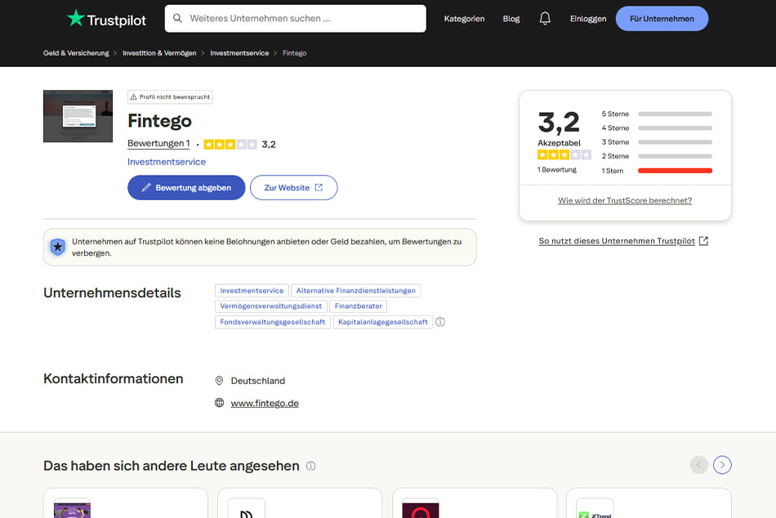Click the external link icon on Zur Website
Image resolution: width=776 pixels, height=518 pixels.
click(x=319, y=188)
